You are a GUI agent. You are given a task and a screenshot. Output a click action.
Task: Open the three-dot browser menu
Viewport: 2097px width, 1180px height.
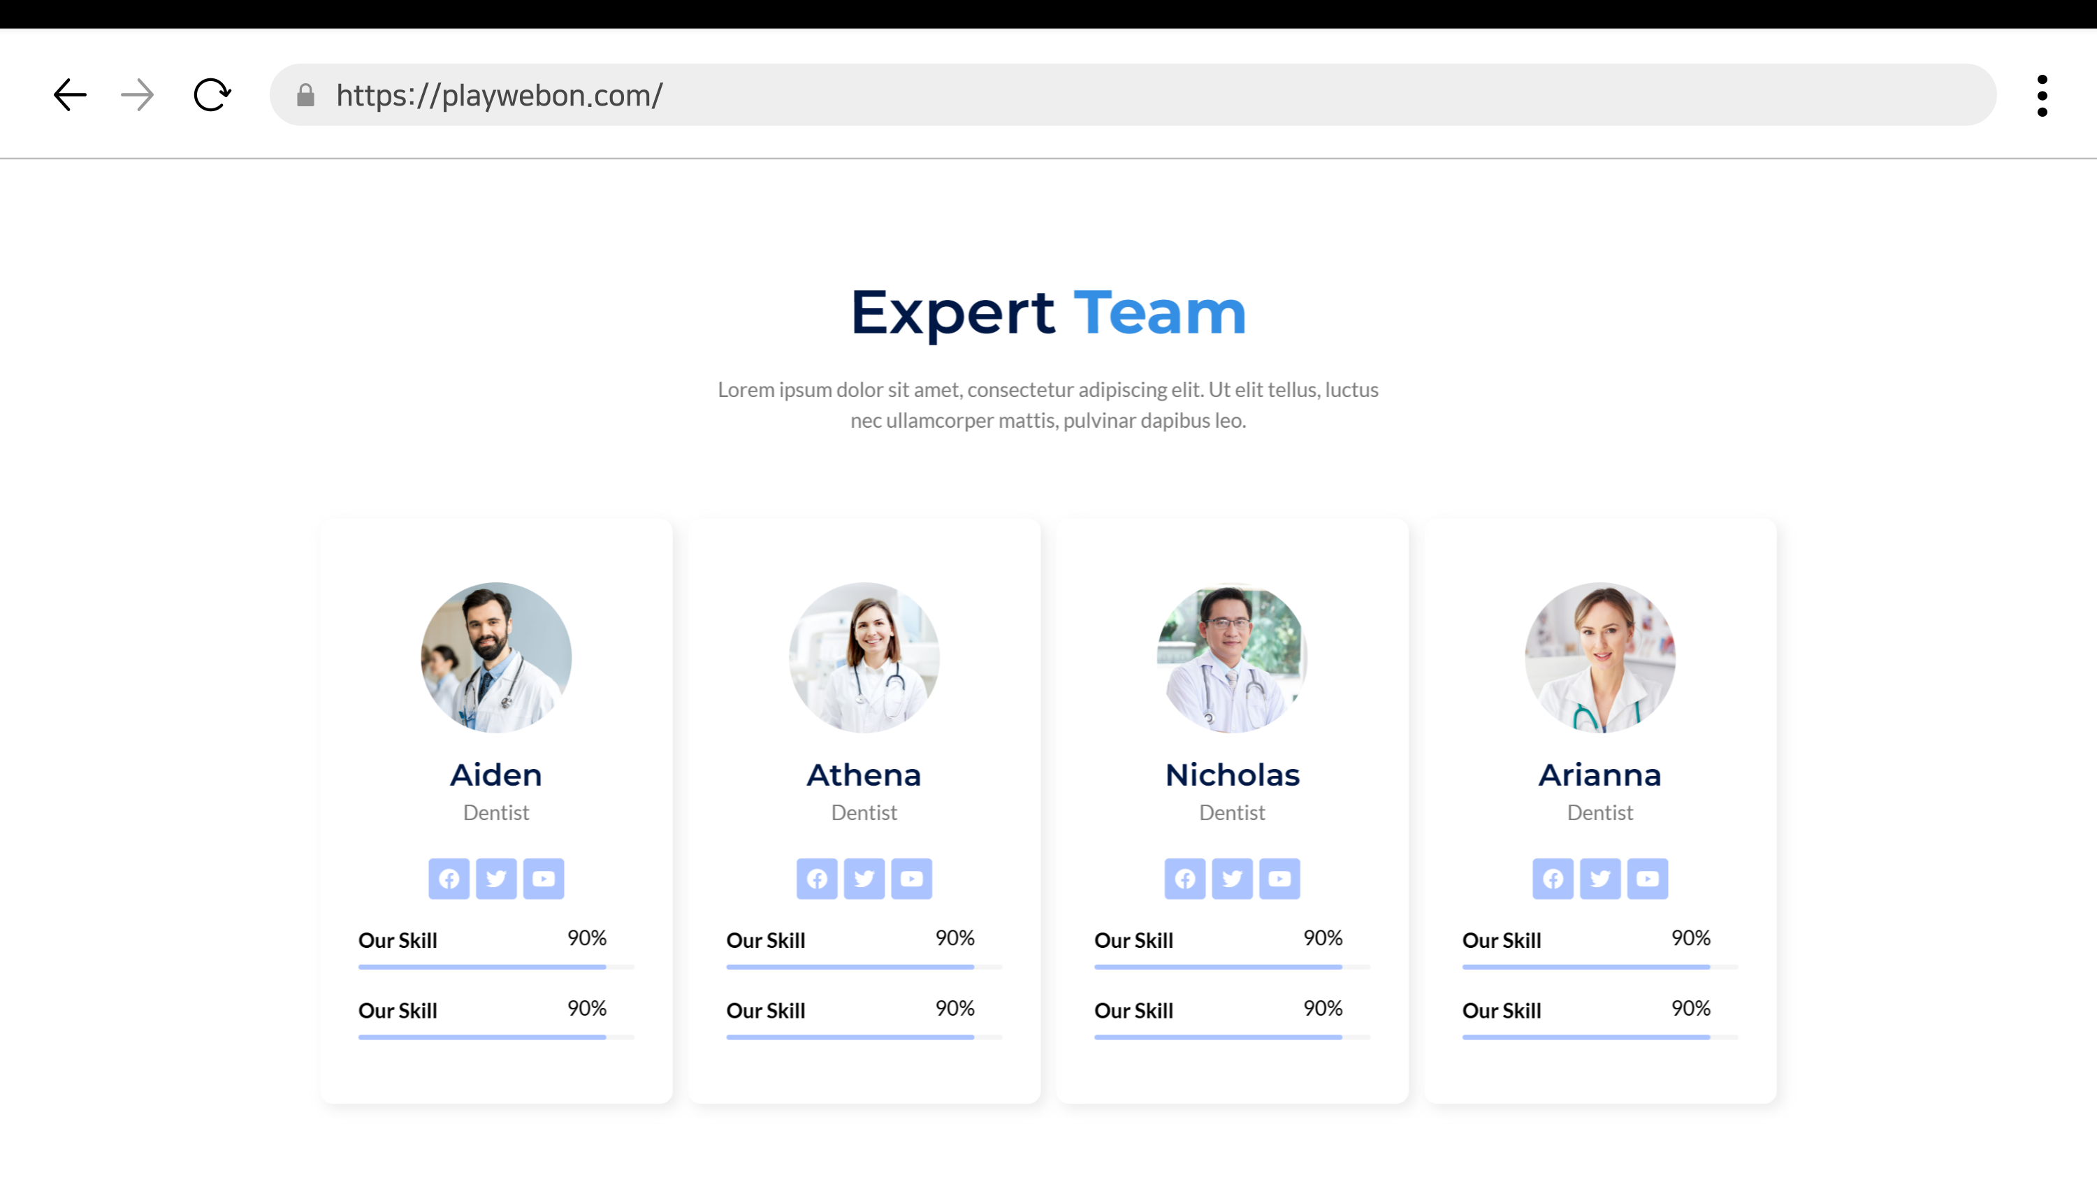(x=2042, y=95)
